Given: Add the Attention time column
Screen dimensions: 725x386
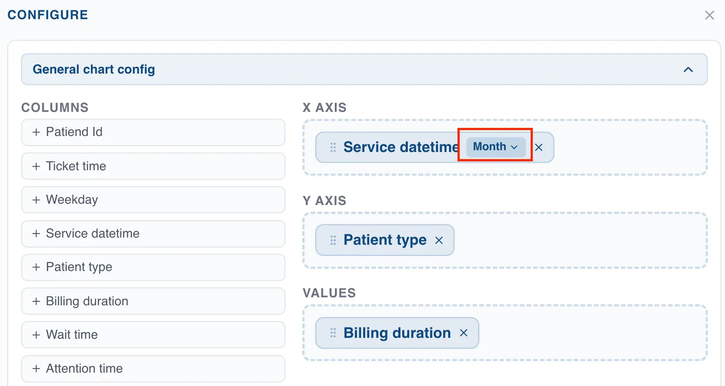Looking at the screenshot, I should (x=153, y=369).
